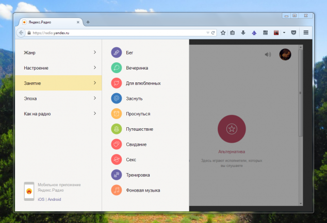
Task: Bookmark page with the star icon
Action: (223, 32)
